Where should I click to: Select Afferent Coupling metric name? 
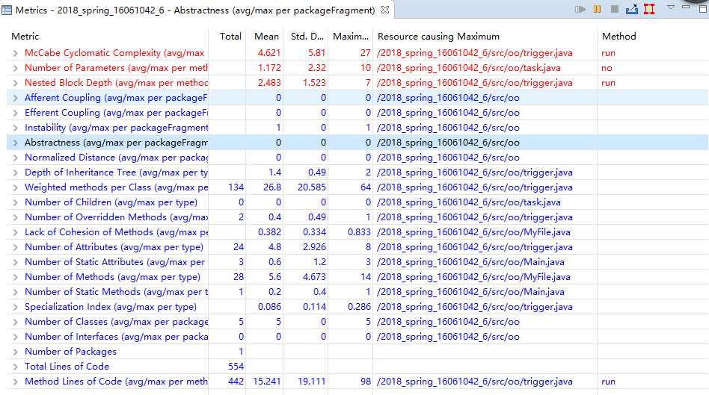[116, 98]
